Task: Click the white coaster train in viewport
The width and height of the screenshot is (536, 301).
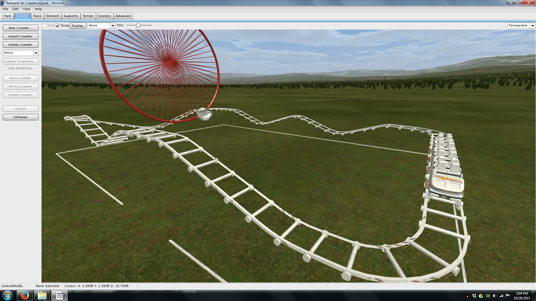Action: coord(447,178)
